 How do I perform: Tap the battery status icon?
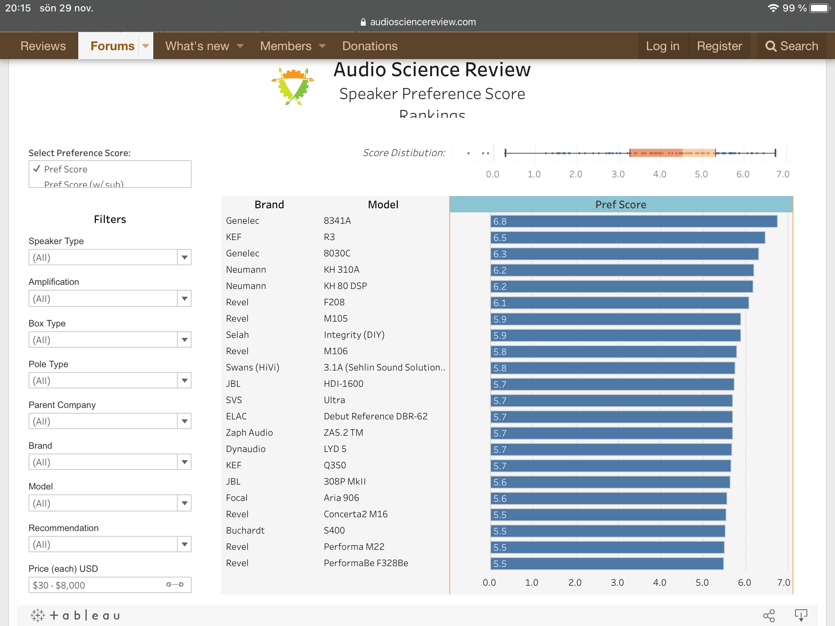click(x=820, y=8)
